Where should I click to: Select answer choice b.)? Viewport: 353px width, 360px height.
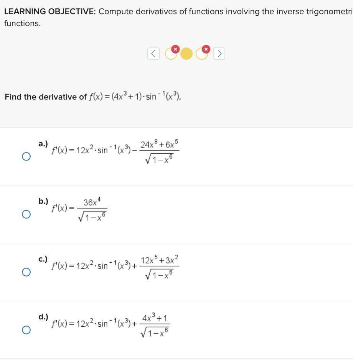pyautogui.click(x=26, y=214)
